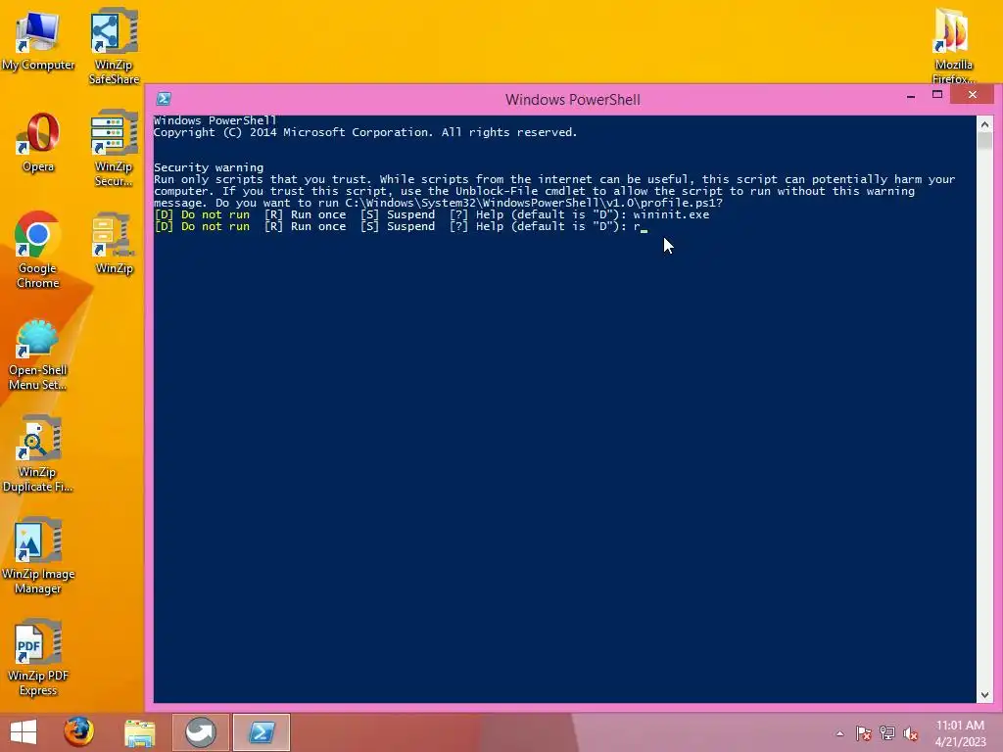Screen dimensions: 1003x752
Task: Select the WinZip PDF Express shortcut
Action: coord(38,657)
